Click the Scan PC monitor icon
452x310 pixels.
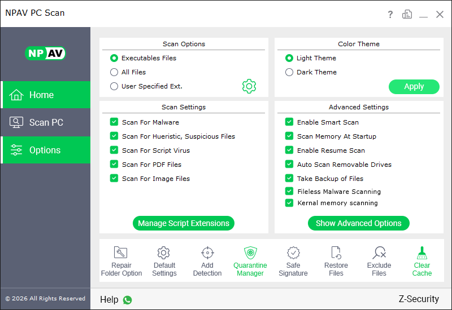point(16,122)
